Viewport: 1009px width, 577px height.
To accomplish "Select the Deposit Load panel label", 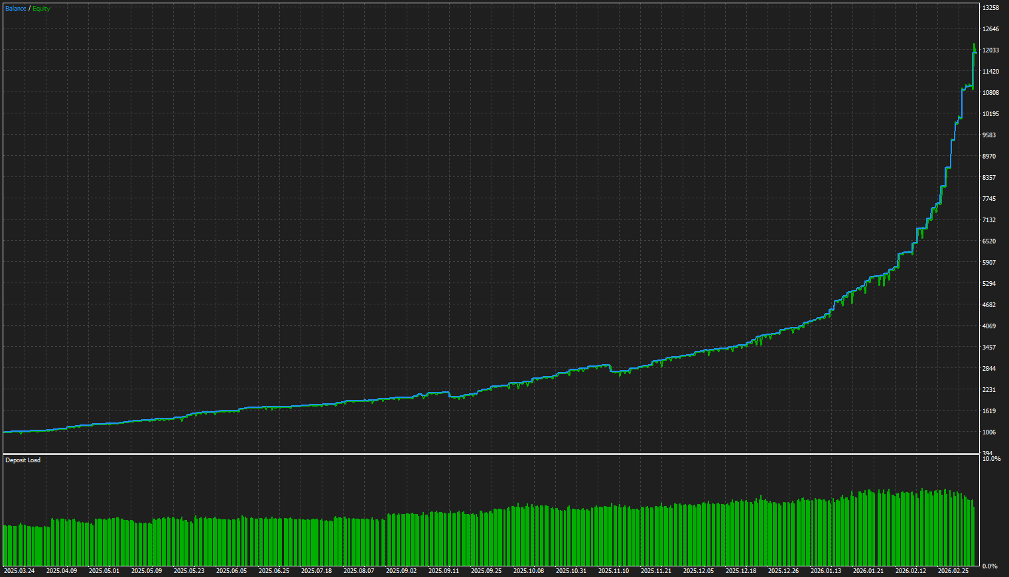I will [23, 460].
